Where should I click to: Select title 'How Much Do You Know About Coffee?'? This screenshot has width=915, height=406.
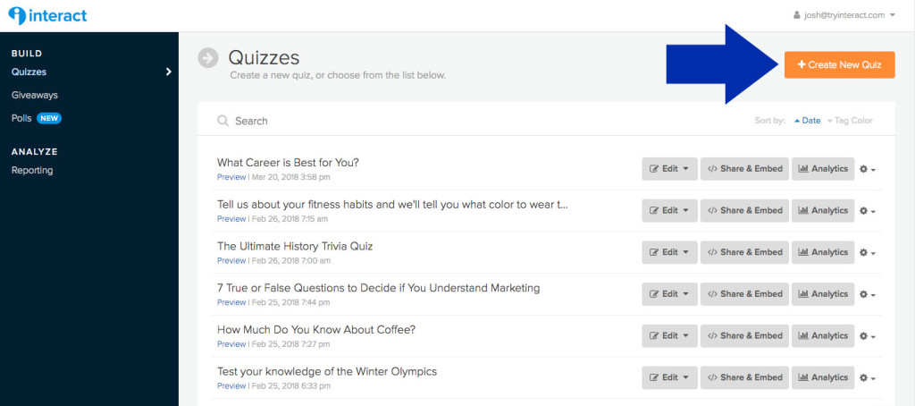316,329
